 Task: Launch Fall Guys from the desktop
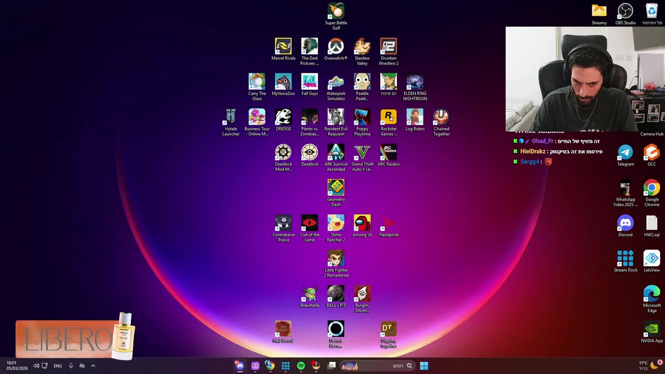(x=310, y=85)
